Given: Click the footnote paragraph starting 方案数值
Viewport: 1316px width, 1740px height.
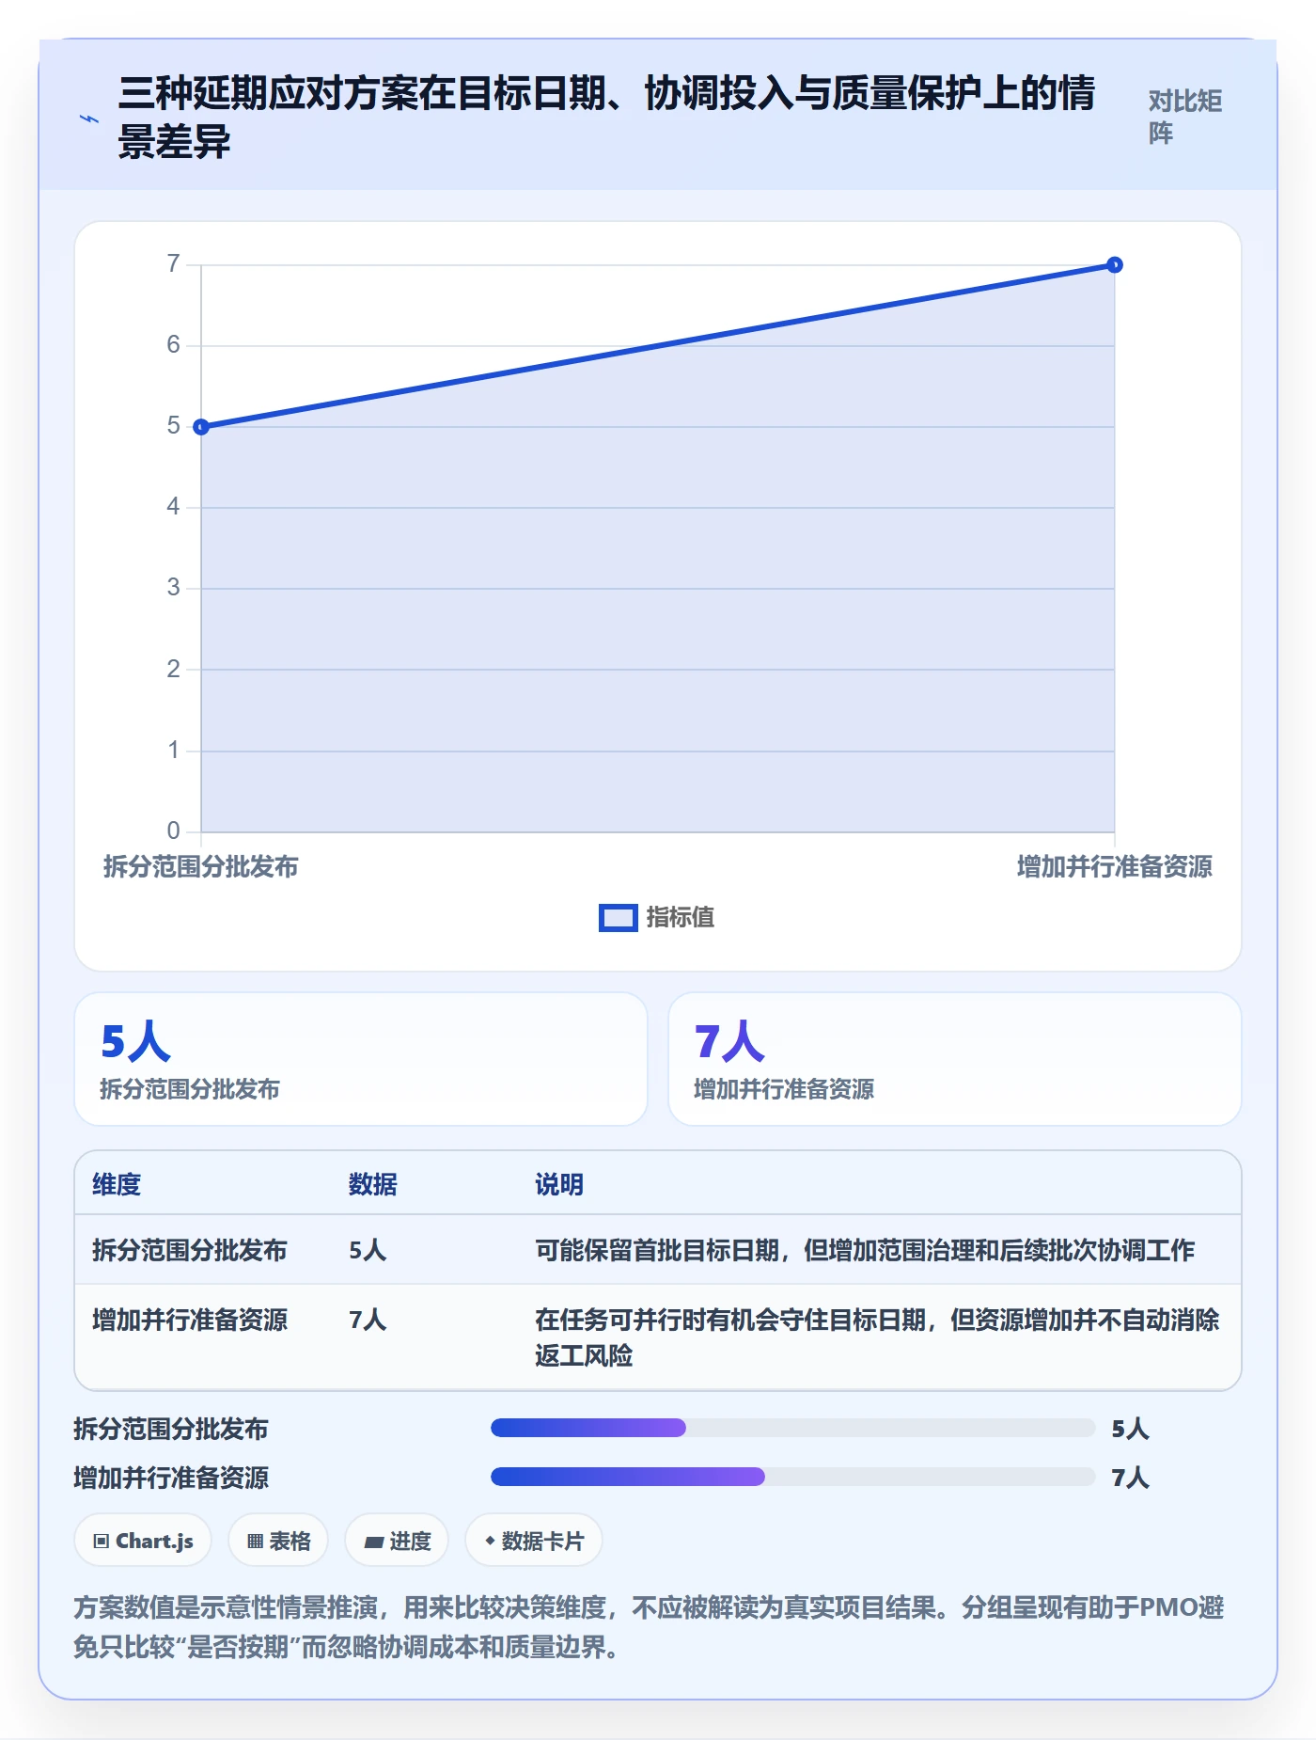Looking at the screenshot, I should click(649, 1627).
